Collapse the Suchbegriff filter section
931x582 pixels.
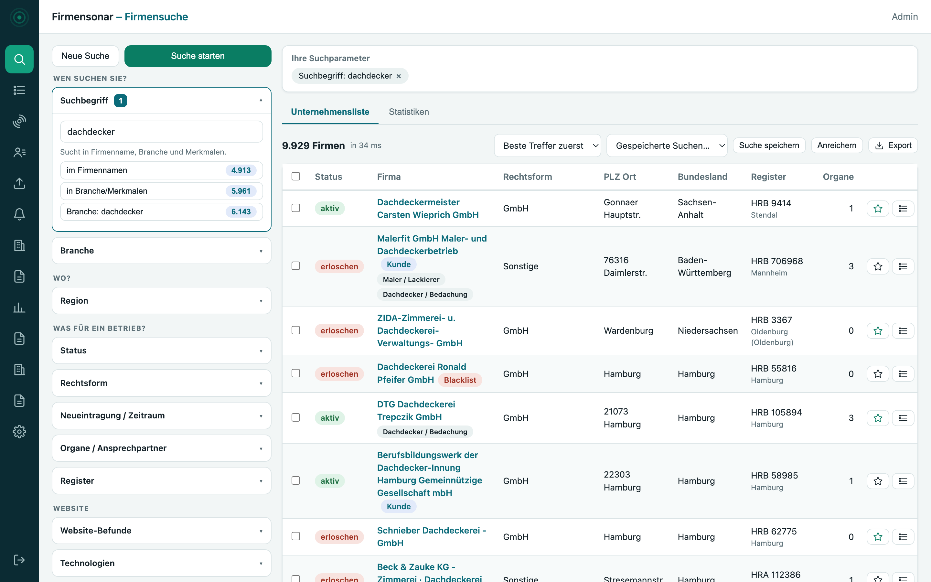tap(162, 101)
